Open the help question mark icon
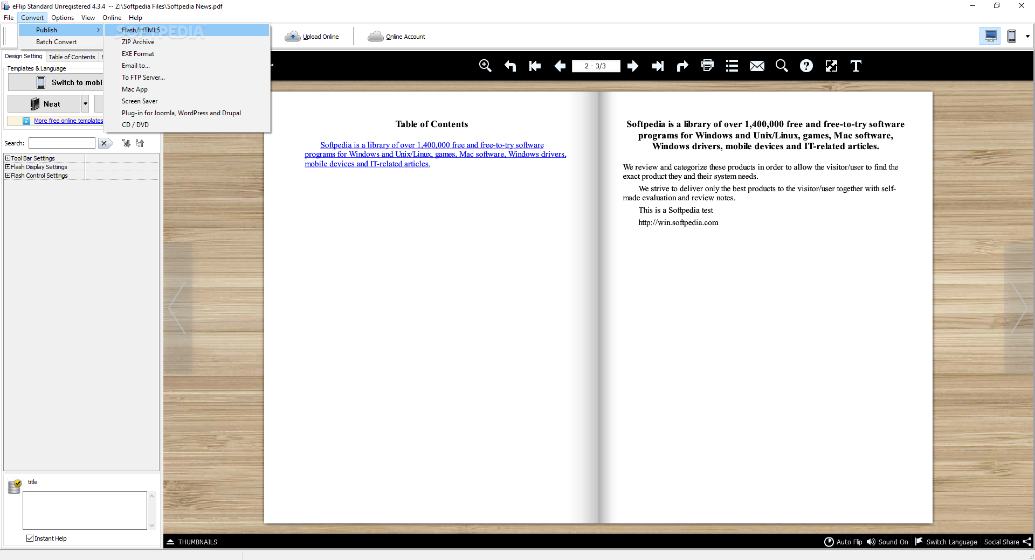 (x=806, y=66)
